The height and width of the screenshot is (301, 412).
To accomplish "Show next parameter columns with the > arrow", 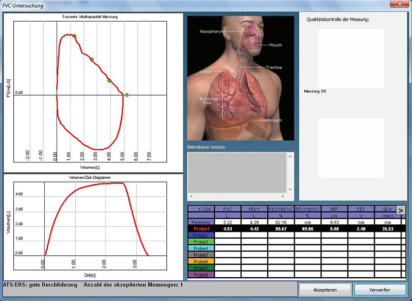I will click(400, 209).
